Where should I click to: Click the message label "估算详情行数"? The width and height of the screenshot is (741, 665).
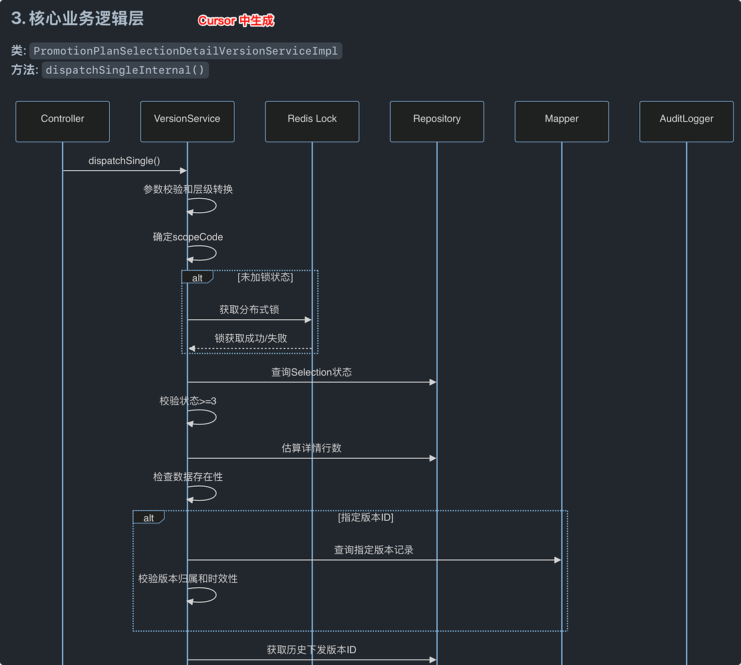[x=311, y=448]
